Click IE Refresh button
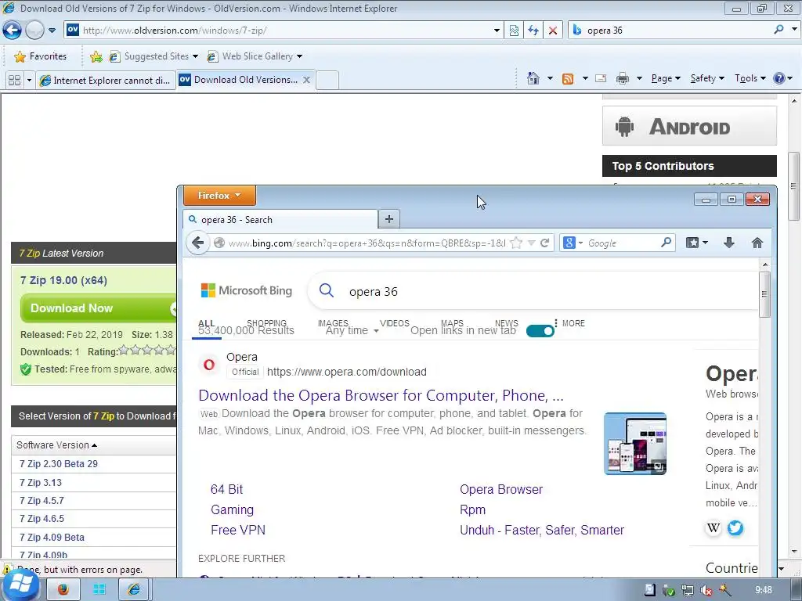 click(533, 31)
